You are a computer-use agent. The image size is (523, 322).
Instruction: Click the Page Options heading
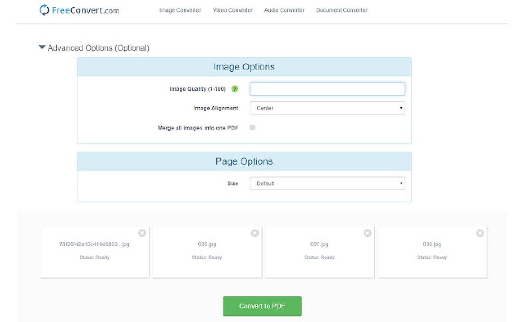244,161
